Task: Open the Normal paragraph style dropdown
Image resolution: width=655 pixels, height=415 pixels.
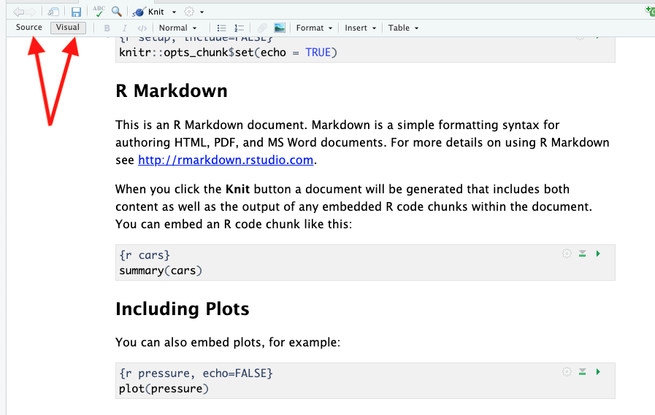Action: pos(177,28)
